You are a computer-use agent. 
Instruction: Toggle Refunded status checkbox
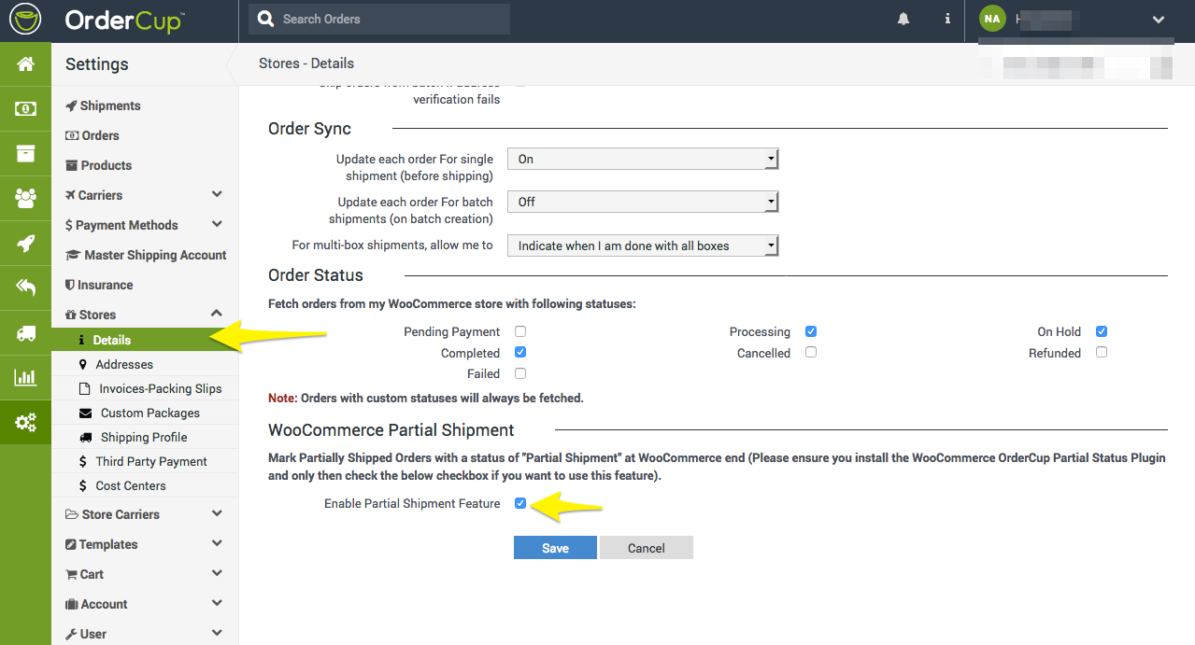[x=1102, y=353]
